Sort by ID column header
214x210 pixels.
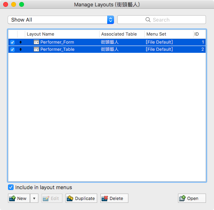(200, 34)
